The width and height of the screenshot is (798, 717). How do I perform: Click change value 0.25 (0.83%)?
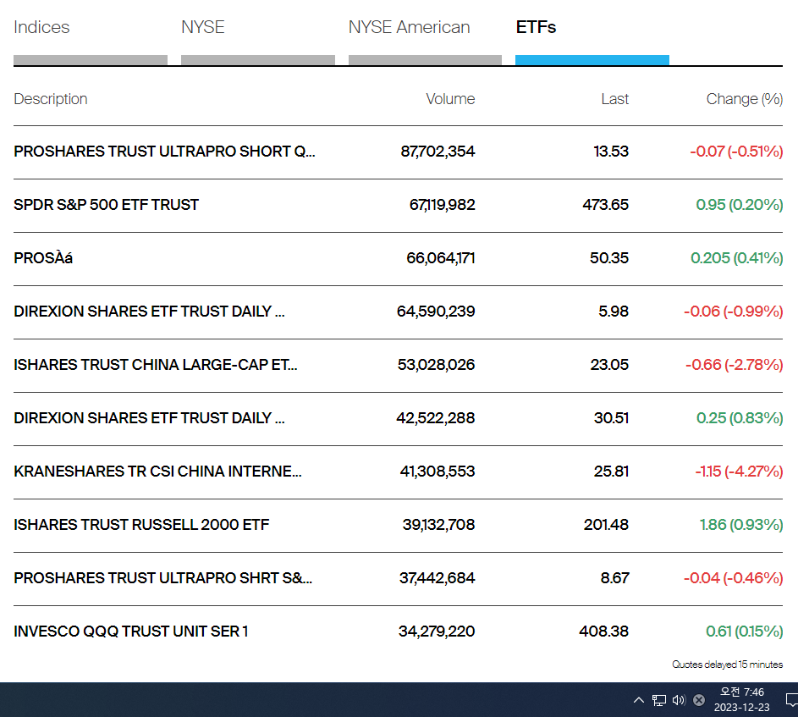tap(740, 418)
